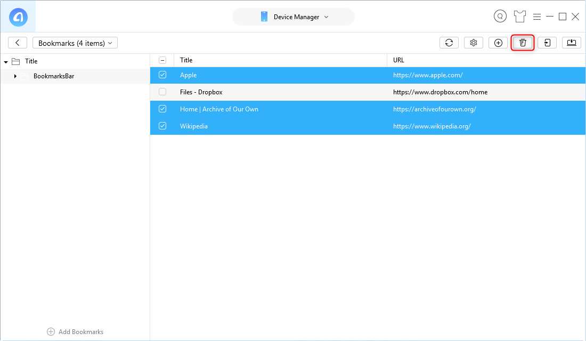The width and height of the screenshot is (586, 341).
Task: Send bookmarks to device icon
Action: (547, 43)
